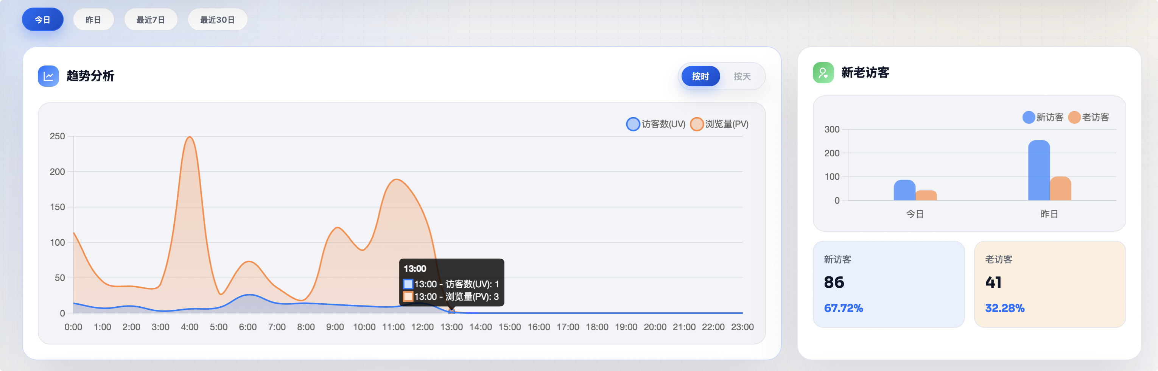Open the 老访客 41 stat card
Screen dimensions: 1158x371
1049,284
